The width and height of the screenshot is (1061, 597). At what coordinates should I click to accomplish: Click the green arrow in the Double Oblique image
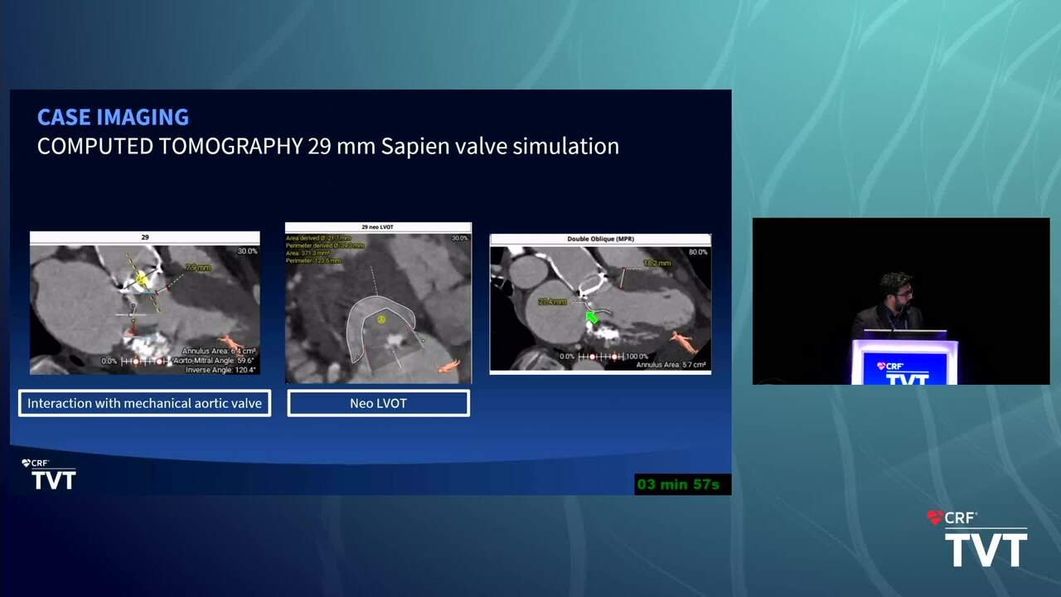tap(592, 317)
